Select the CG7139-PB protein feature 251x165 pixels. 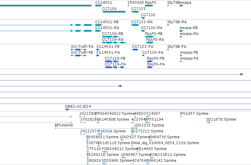(x=111, y=61)
